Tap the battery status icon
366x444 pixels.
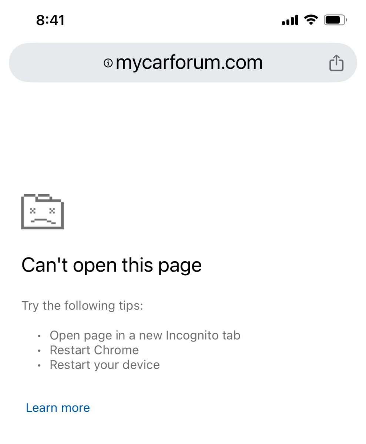pyautogui.click(x=335, y=20)
